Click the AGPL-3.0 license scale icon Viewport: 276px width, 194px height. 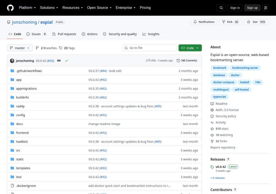coord(212,110)
